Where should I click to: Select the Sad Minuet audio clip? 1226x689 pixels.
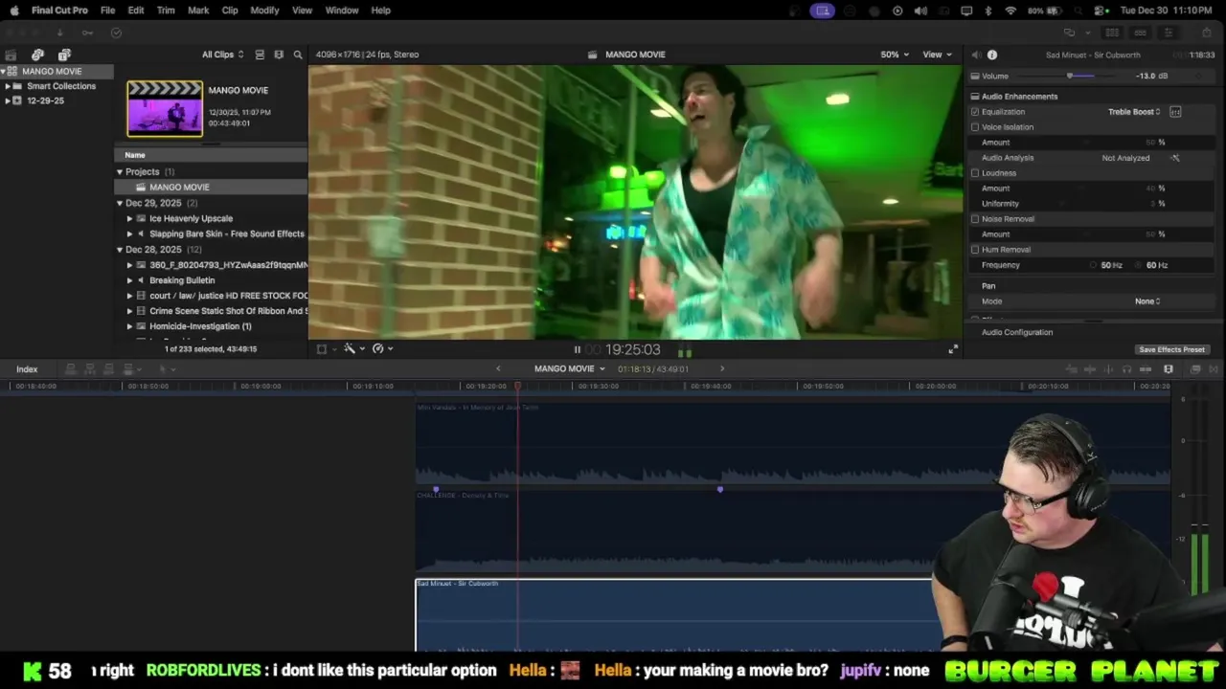tap(674, 614)
